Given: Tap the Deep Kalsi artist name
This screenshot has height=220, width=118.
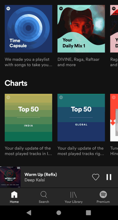Looking at the screenshot, I should [x=35, y=180].
